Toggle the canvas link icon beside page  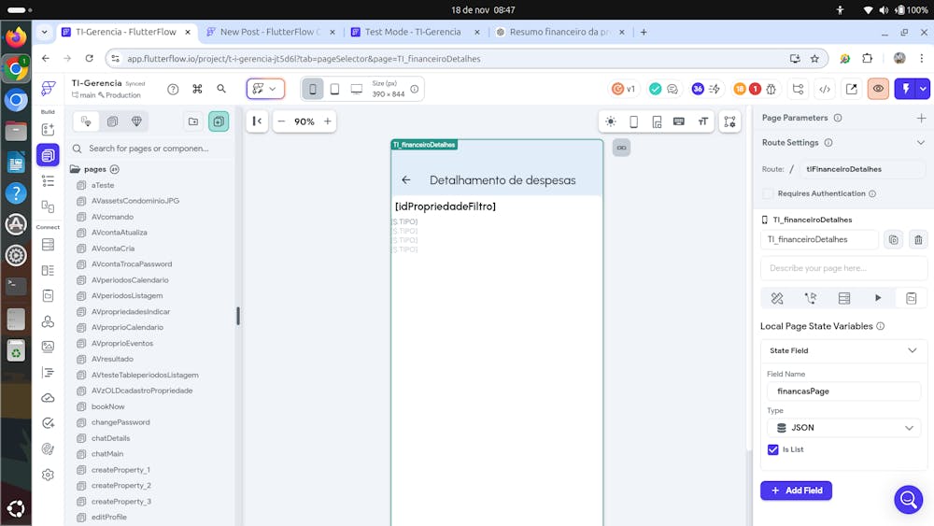click(x=621, y=148)
